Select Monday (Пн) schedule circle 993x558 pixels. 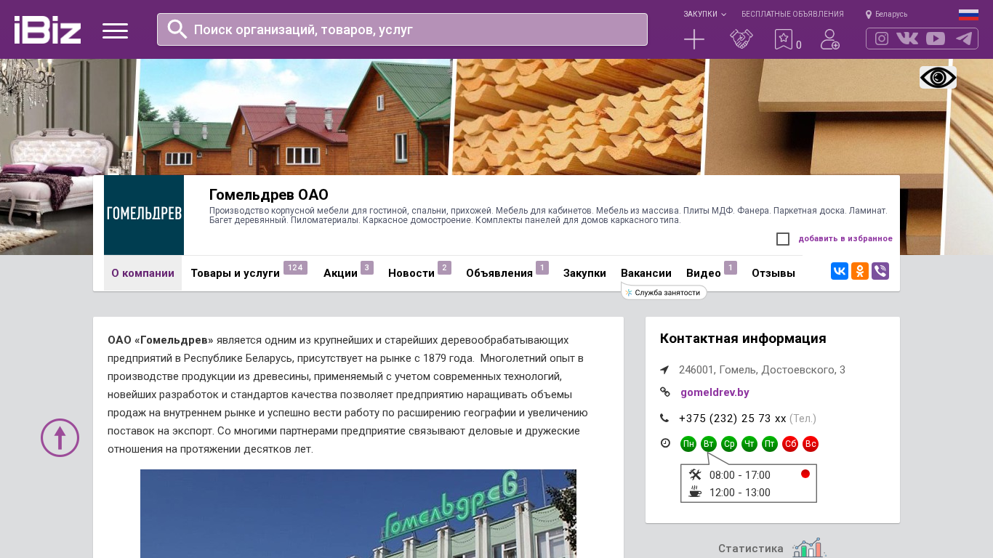click(688, 444)
